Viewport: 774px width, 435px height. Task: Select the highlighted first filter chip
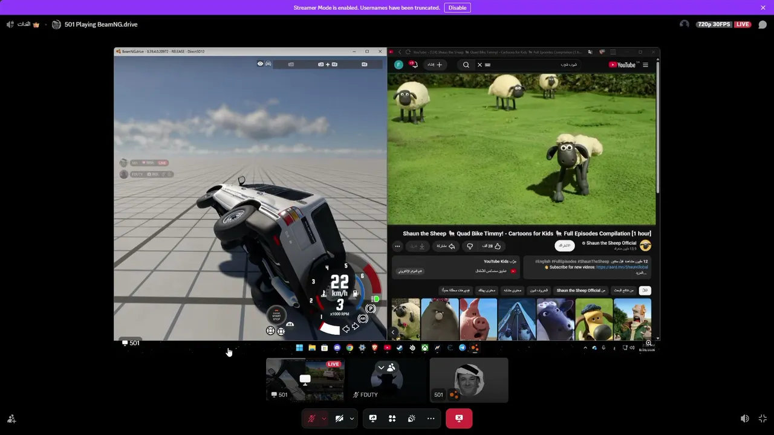(x=645, y=291)
